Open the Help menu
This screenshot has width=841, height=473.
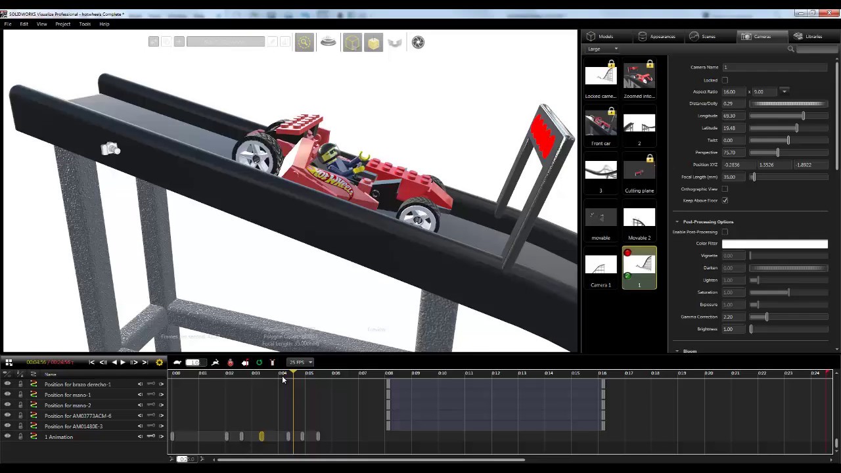(x=104, y=24)
